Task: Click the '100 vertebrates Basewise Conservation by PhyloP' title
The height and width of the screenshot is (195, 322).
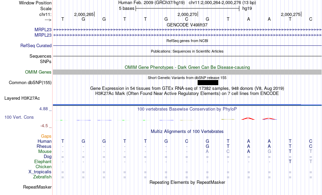Action: point(187,109)
